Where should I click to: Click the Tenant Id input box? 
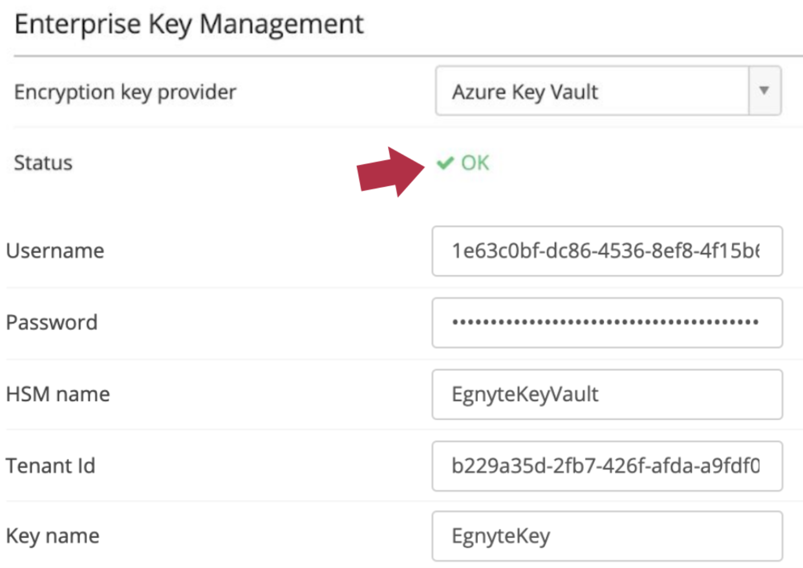click(x=607, y=466)
